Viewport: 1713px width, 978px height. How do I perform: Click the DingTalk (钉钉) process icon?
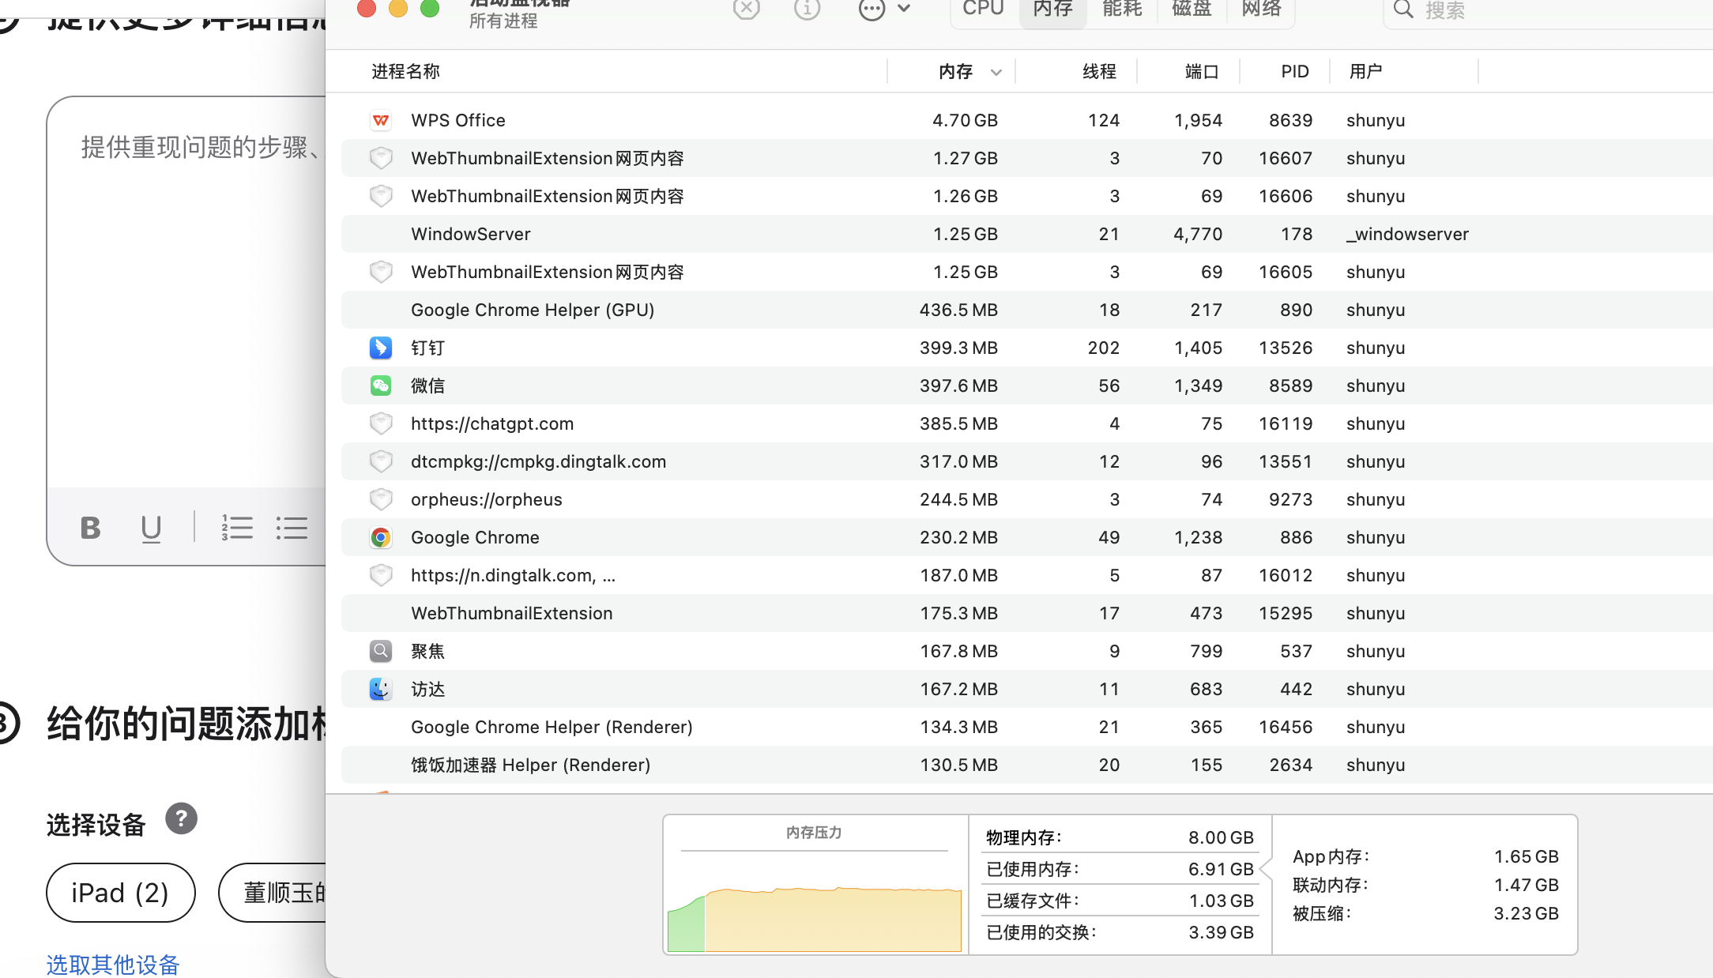pyautogui.click(x=381, y=348)
